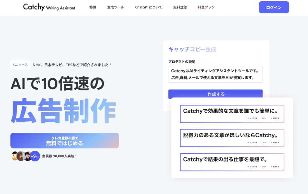Click the owl mascot avatar
This screenshot has height=194, width=308.
[14, 156]
